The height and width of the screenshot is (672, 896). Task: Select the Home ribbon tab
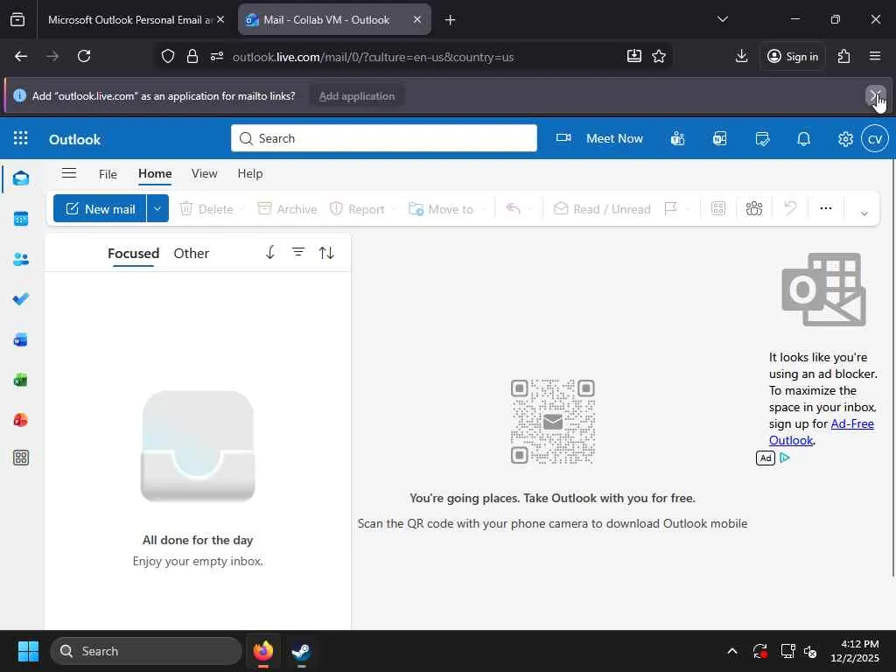coord(155,174)
